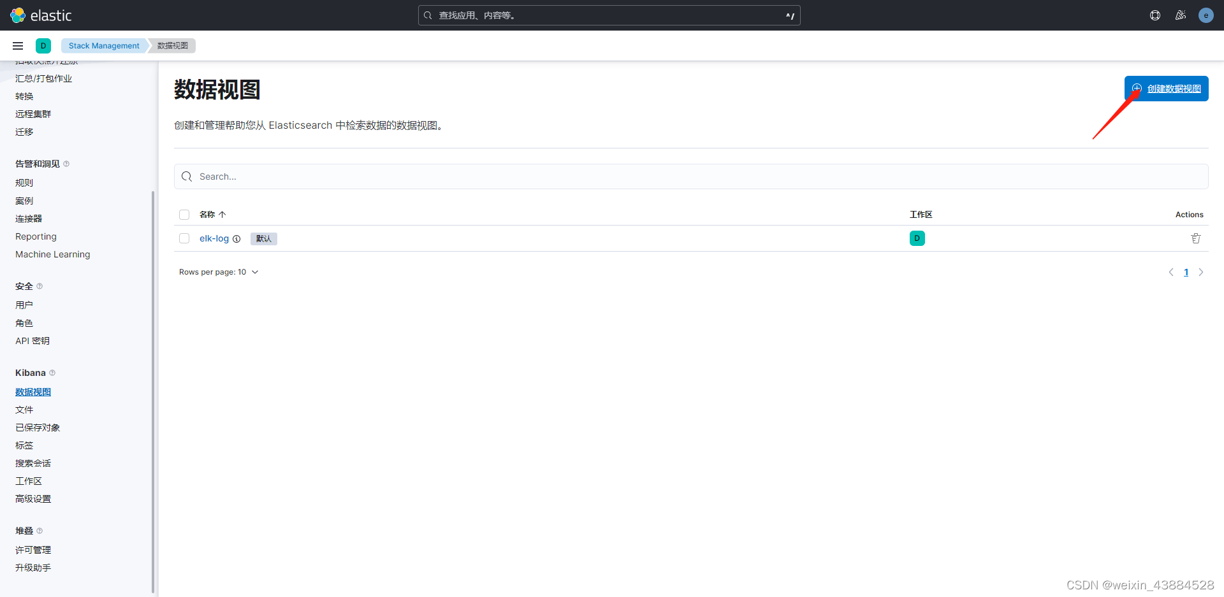Open the user profile avatar
The width and height of the screenshot is (1224, 597).
click(1206, 15)
